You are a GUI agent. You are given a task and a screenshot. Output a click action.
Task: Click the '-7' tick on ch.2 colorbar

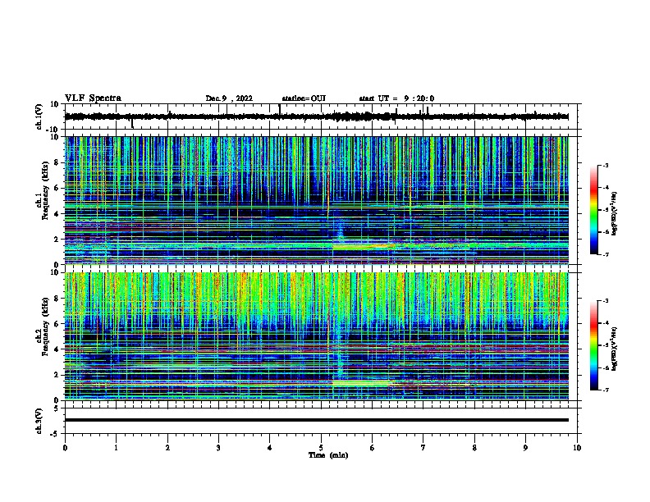(x=605, y=390)
